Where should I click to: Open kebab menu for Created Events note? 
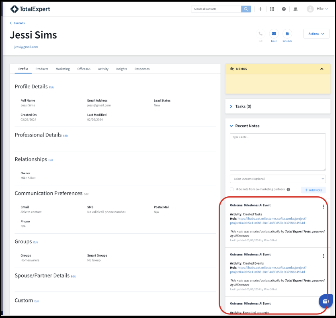pyautogui.click(x=323, y=256)
